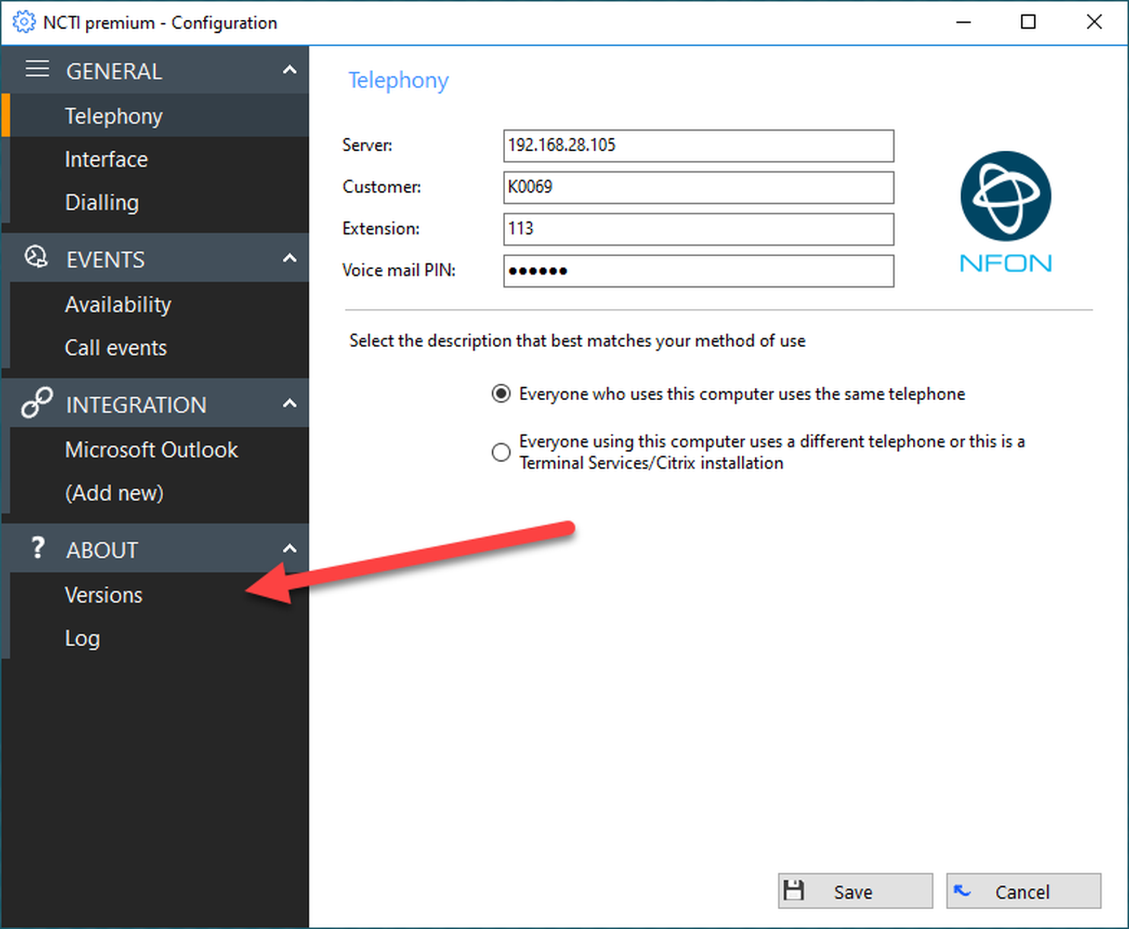This screenshot has width=1129, height=929.
Task: Click into the Voice mail PIN field
Action: click(698, 271)
